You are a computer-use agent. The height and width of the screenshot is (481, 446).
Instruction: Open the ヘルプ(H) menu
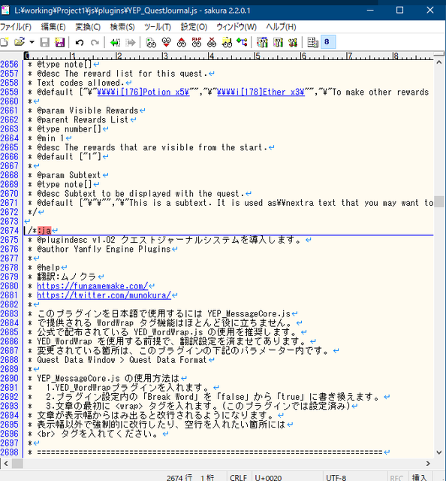[x=281, y=27]
